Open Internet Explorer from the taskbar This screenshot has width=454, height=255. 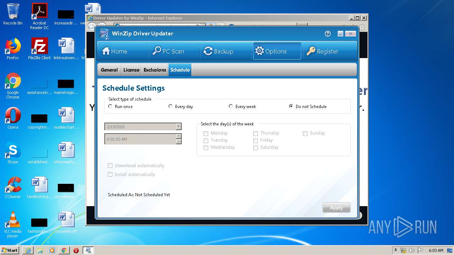point(28,250)
